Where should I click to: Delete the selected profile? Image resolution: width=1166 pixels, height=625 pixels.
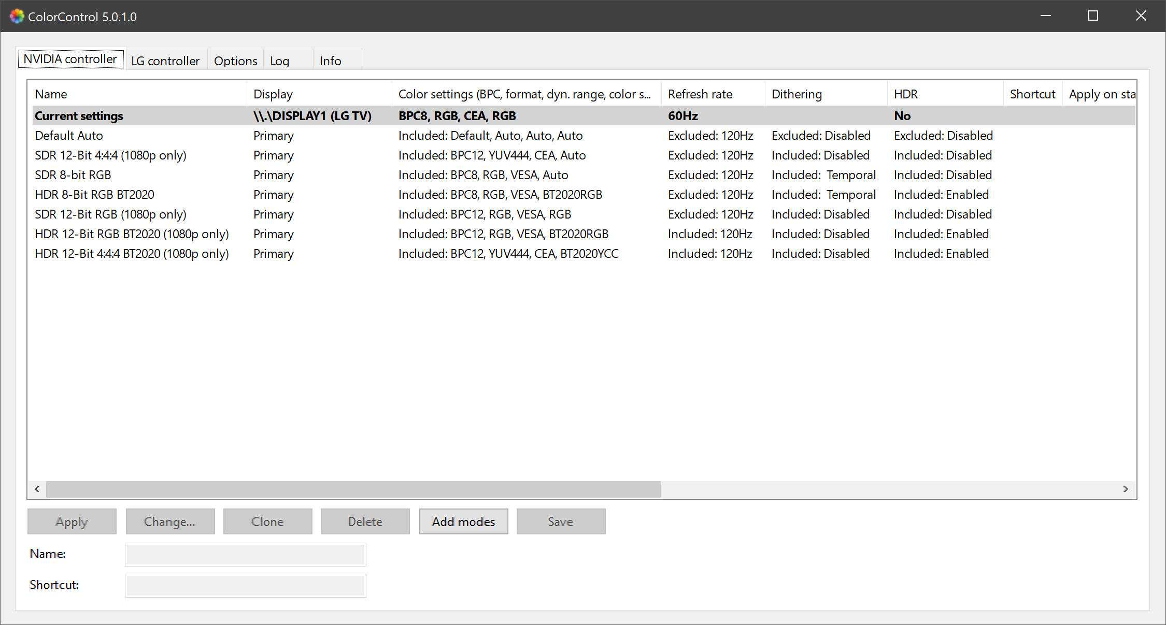pyautogui.click(x=365, y=521)
